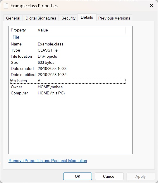The height and width of the screenshot is (183, 158).
Task: Click the HOME\mahes owner value
Action: [50, 87]
